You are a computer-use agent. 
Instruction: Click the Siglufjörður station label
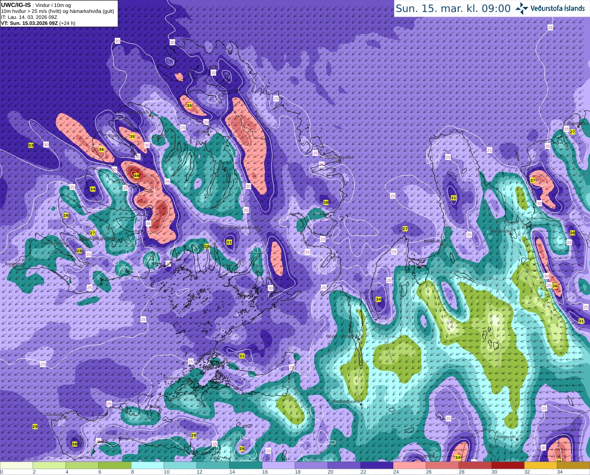click(x=578, y=124)
